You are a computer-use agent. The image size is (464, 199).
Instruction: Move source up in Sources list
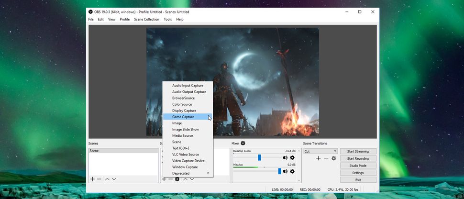tap(186, 179)
